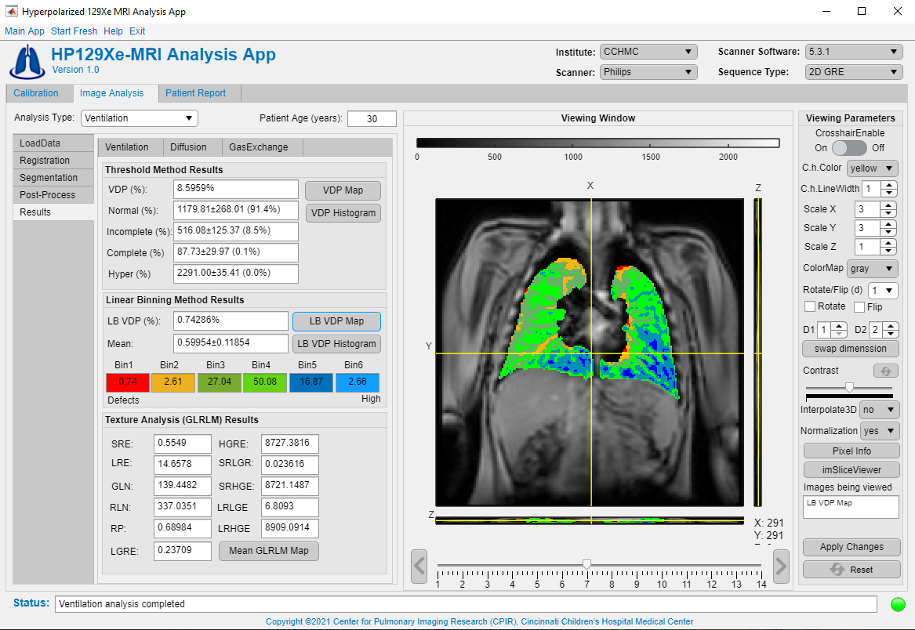Expand the ColorMap dropdown
The height and width of the screenshot is (630, 915).
pyautogui.click(x=872, y=268)
